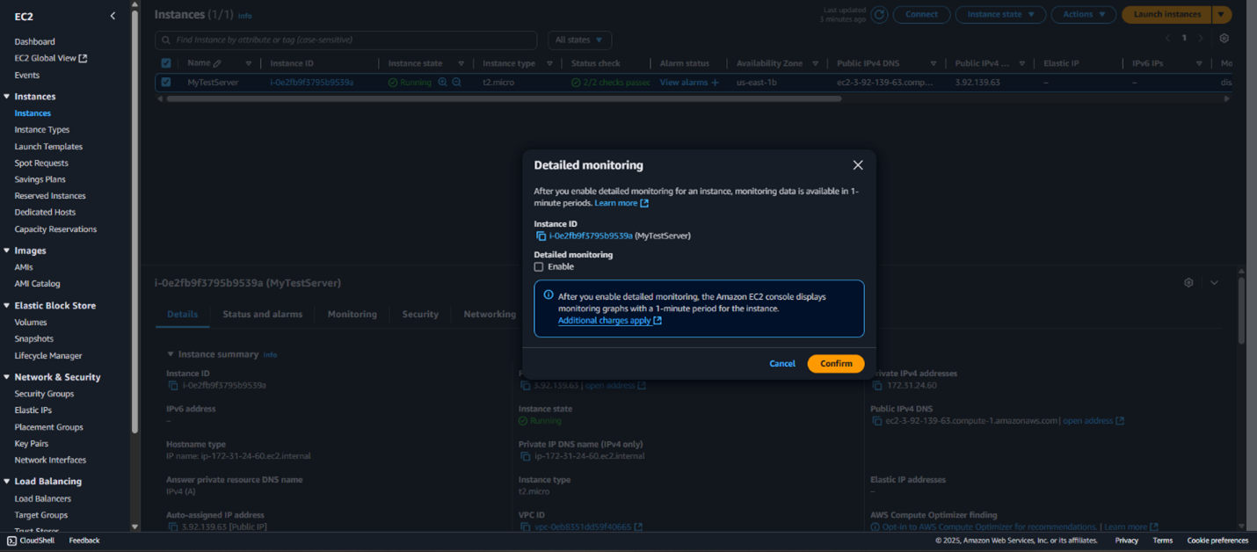Close the Detailed monitoring dialog
Viewport: 1257px width, 552px height.
857,165
